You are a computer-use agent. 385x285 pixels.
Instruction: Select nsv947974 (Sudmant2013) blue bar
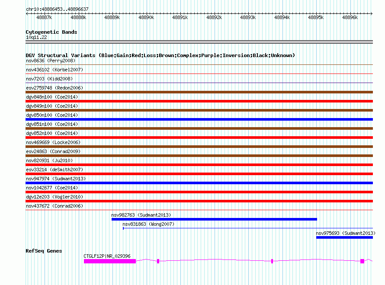[x=199, y=183]
